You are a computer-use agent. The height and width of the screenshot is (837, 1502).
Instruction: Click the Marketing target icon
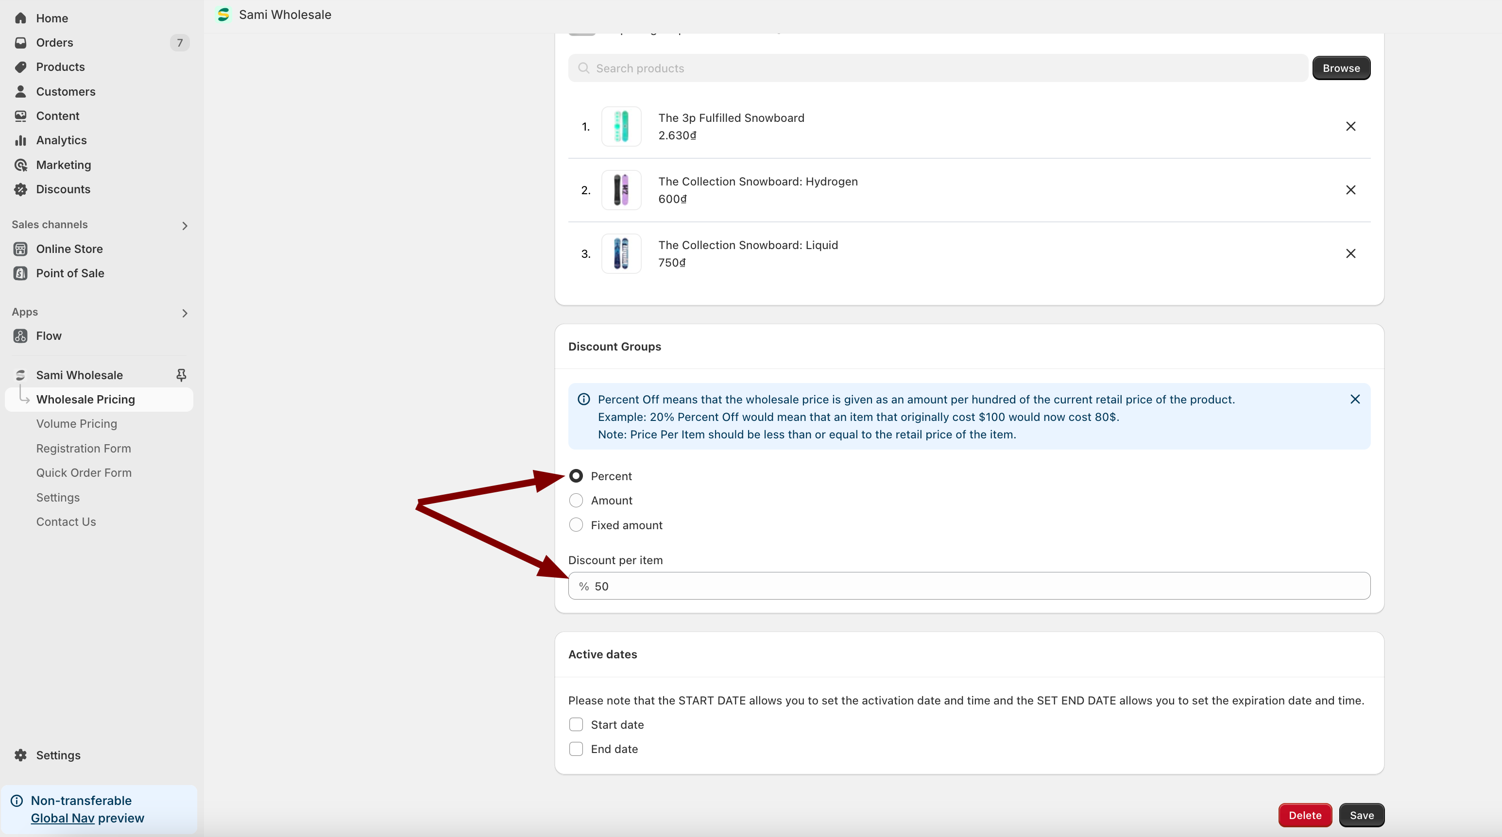(x=20, y=165)
